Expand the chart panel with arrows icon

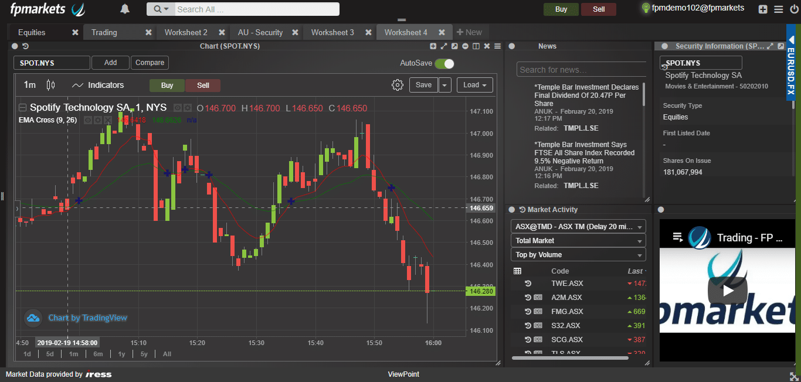tap(444, 46)
